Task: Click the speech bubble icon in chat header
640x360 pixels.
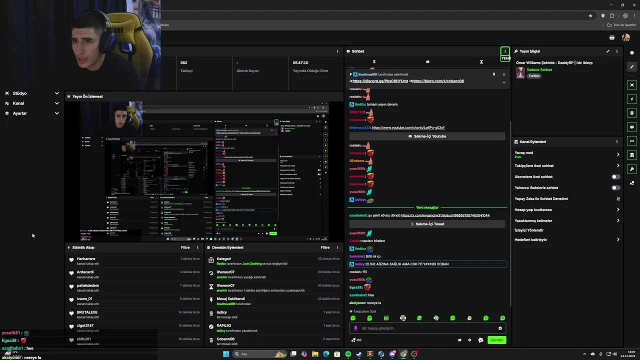Action: coord(427,62)
